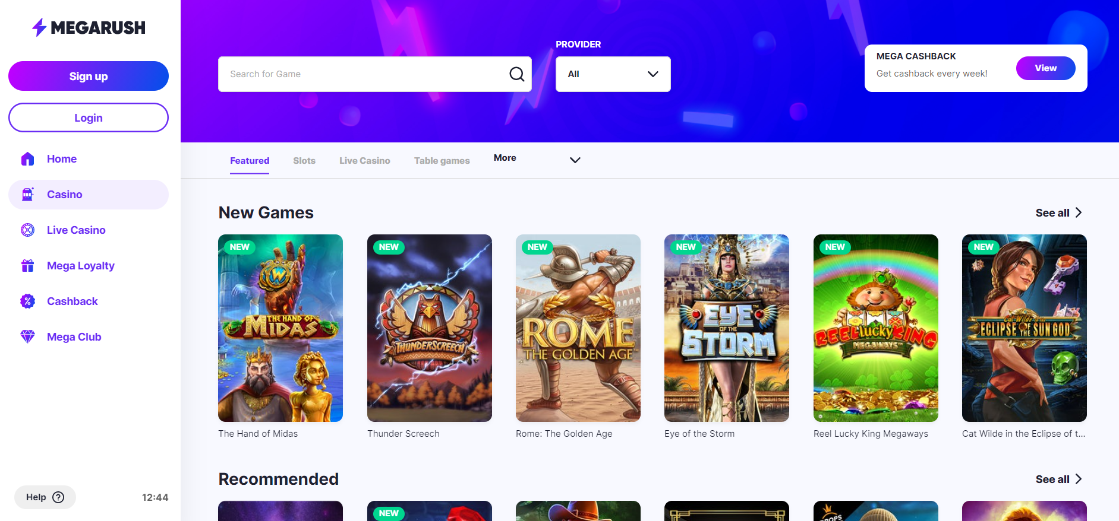Click the chevron beside Recommended See all
Image resolution: width=1119 pixels, height=521 pixels.
click(x=1079, y=479)
